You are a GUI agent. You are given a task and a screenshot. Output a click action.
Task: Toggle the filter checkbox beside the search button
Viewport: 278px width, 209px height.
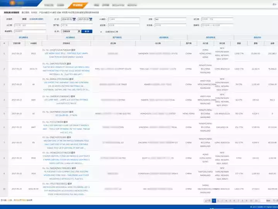101,32
